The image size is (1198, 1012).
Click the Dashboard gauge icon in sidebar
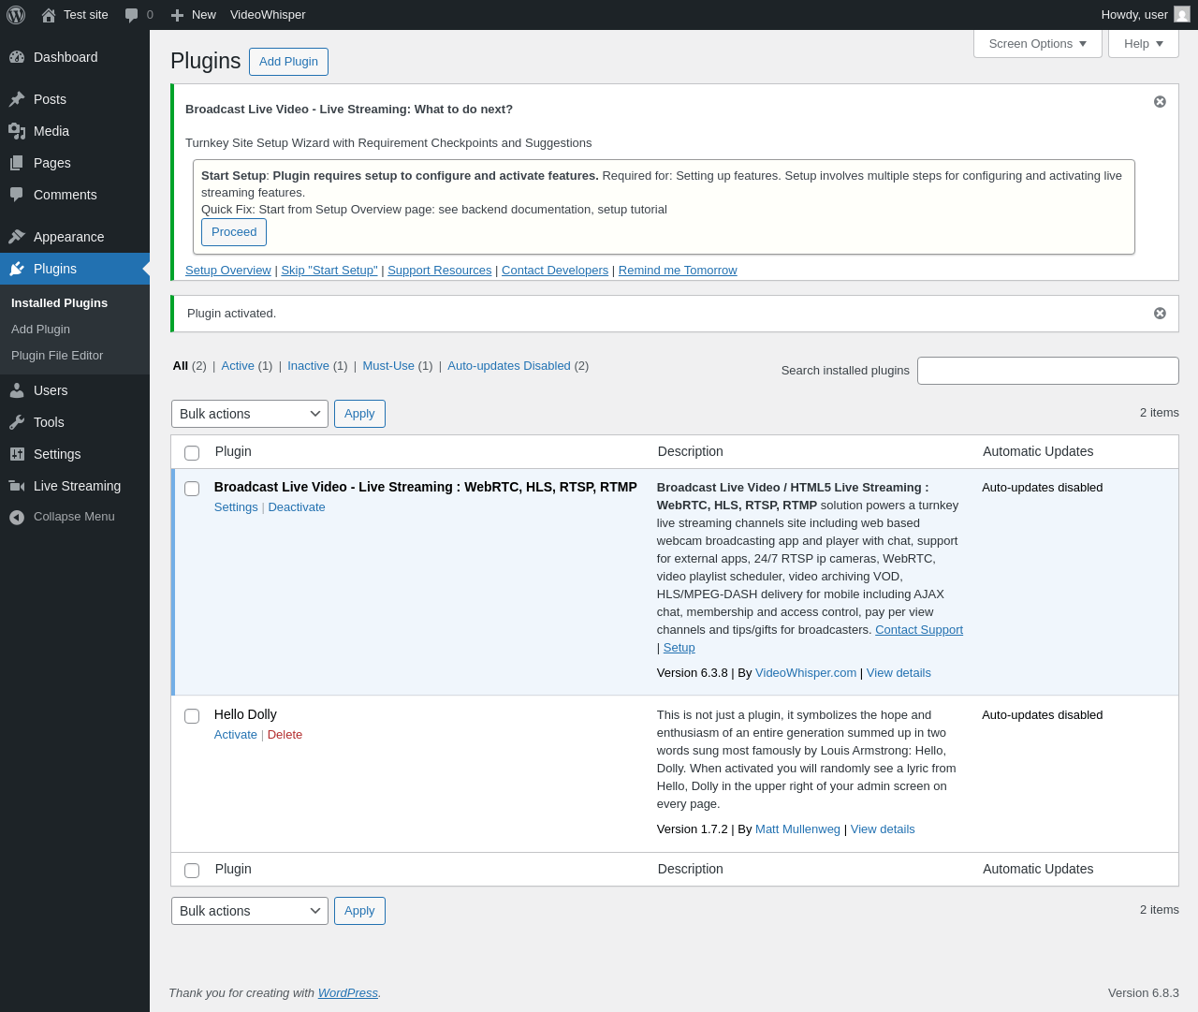point(17,57)
